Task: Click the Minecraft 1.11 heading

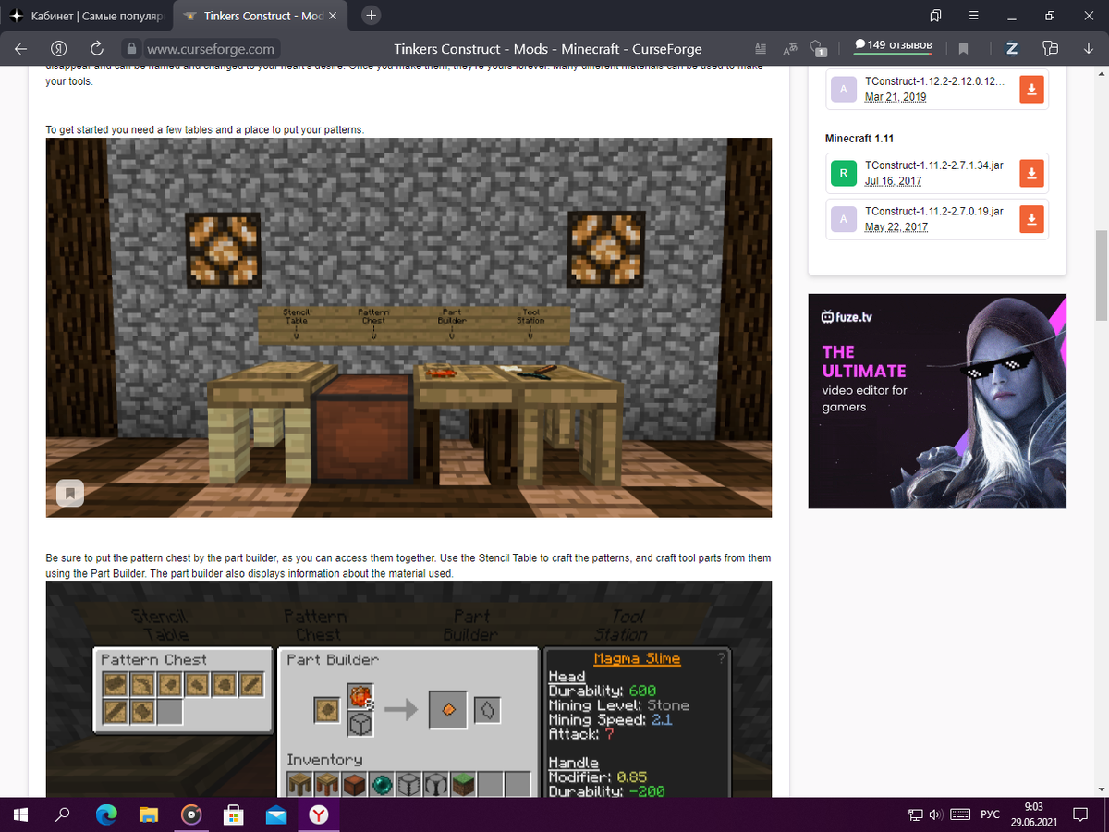Action: tap(859, 138)
